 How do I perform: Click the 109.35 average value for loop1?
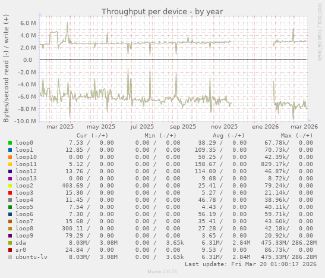(205, 150)
